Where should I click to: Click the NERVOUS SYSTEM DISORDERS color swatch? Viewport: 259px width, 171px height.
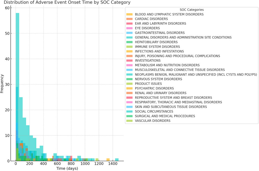click(129, 79)
